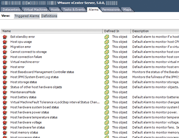Select Host IPMI System Event Log status alarm
Screen dimensions: 179x138
click(35, 77)
